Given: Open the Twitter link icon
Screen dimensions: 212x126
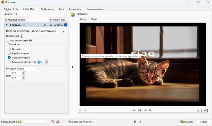Looking at the screenshot, I should click(140, 122).
